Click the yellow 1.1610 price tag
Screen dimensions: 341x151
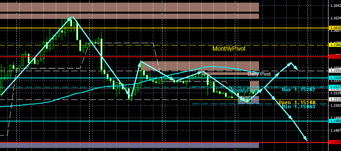(335, 28)
